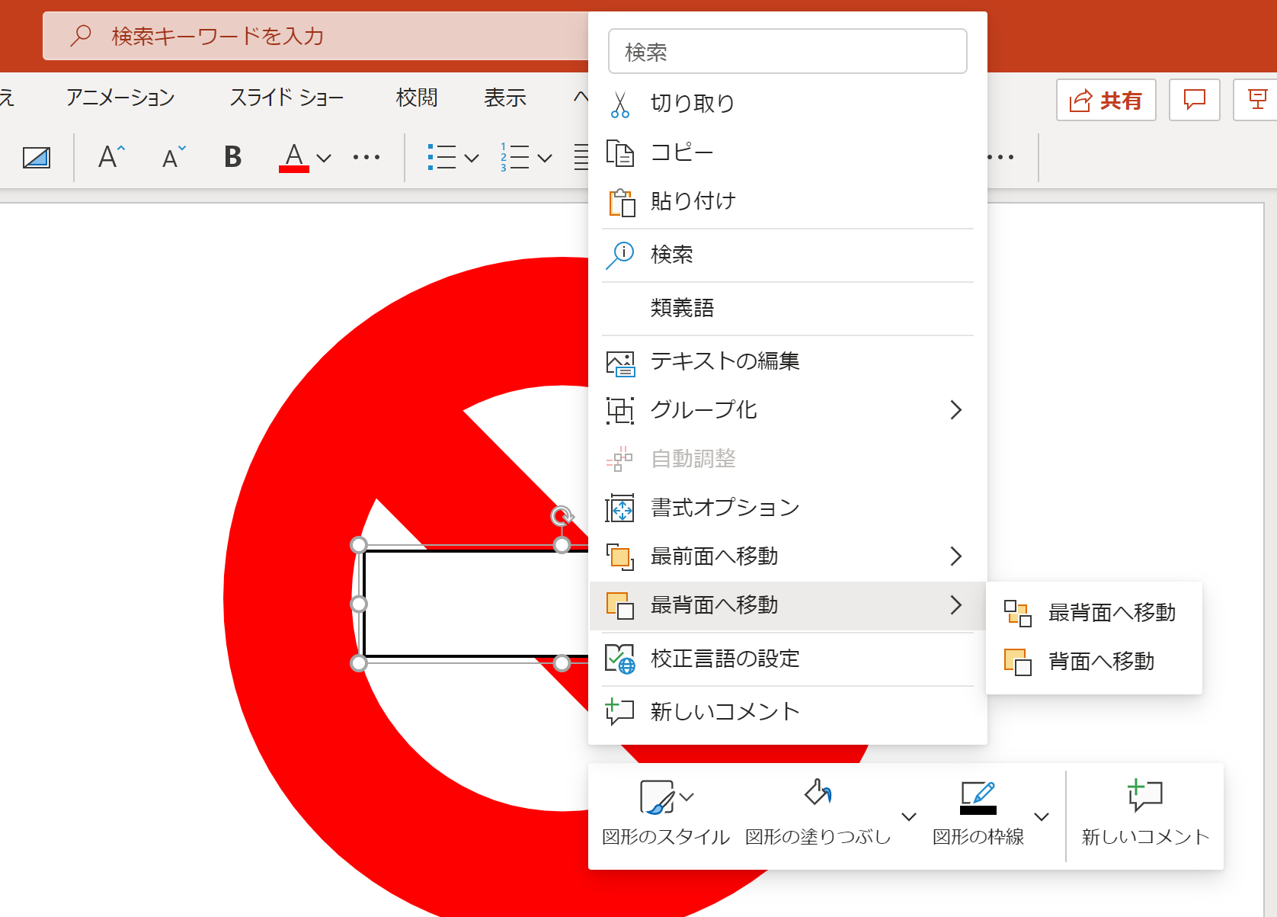Image resolution: width=1277 pixels, height=917 pixels.
Task: Open the 図形の塗りつぶし dropdown arrow
Action: pyautogui.click(x=908, y=816)
